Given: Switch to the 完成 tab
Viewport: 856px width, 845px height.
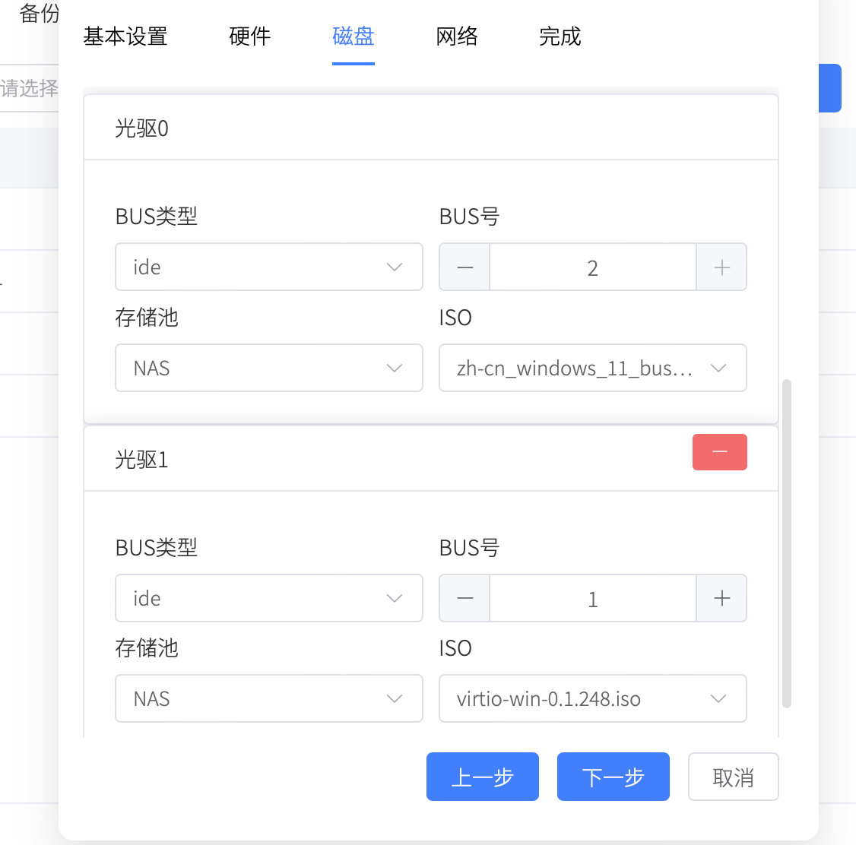Looking at the screenshot, I should 560,36.
